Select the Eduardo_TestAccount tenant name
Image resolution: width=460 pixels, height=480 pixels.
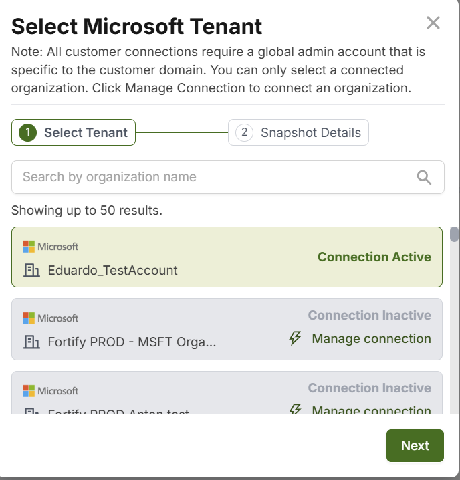point(112,271)
